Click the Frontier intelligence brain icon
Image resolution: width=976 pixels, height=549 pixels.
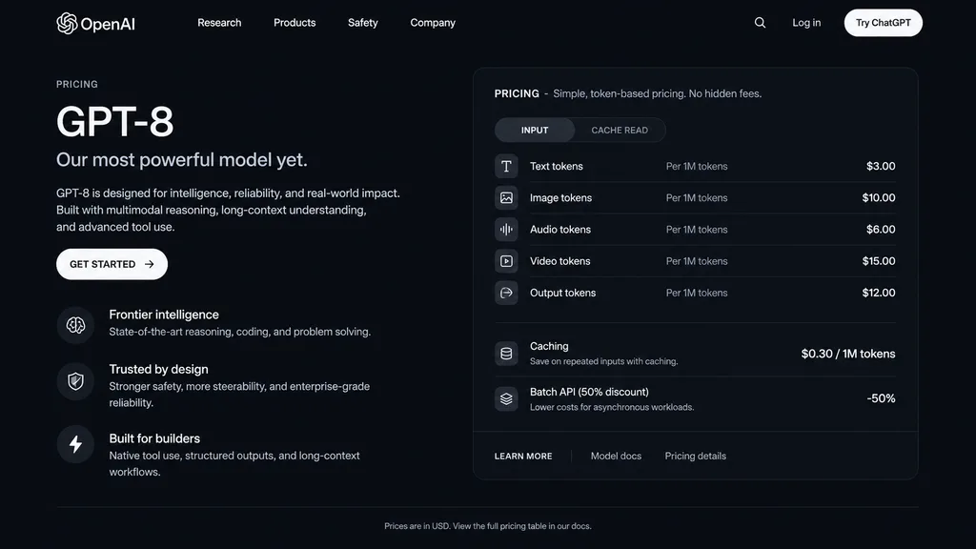[75, 325]
